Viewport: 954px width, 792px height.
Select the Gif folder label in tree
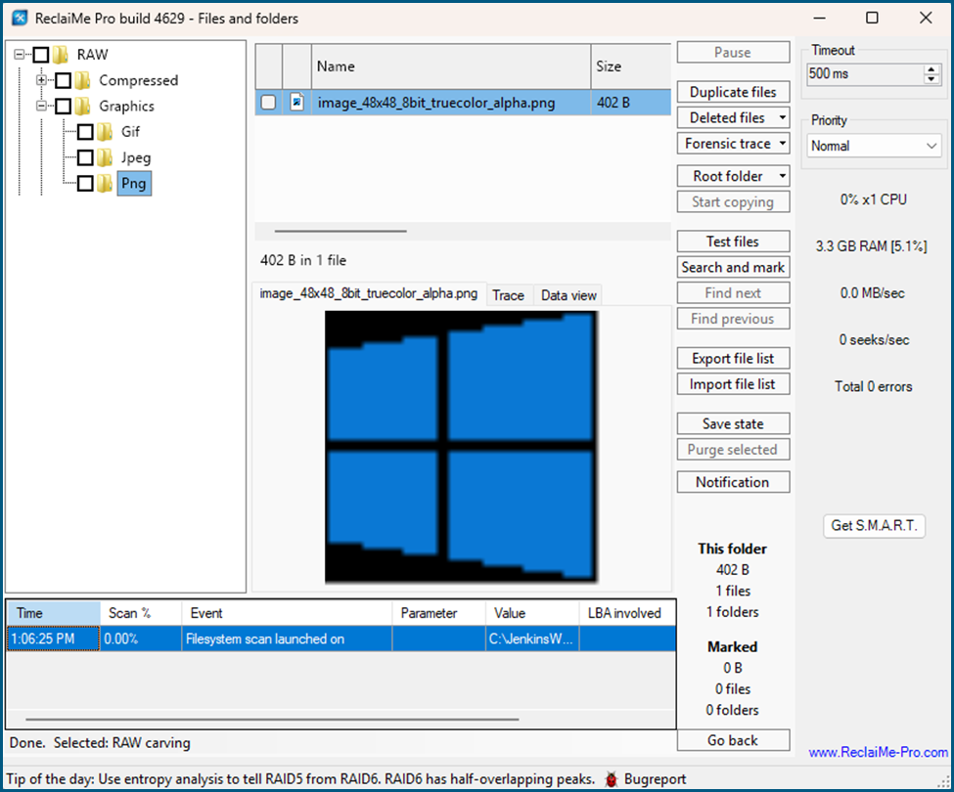(130, 132)
